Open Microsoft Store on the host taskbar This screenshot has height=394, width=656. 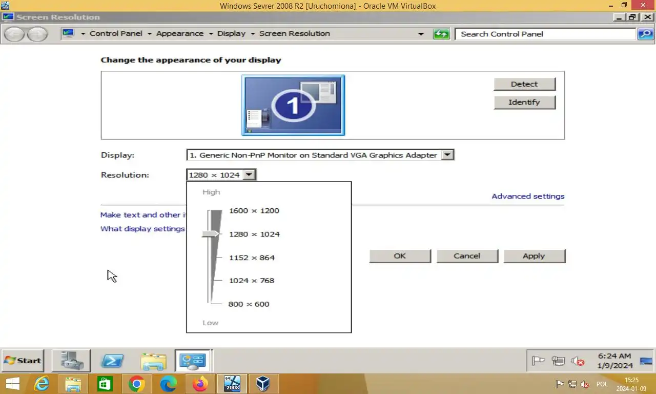[x=105, y=384]
